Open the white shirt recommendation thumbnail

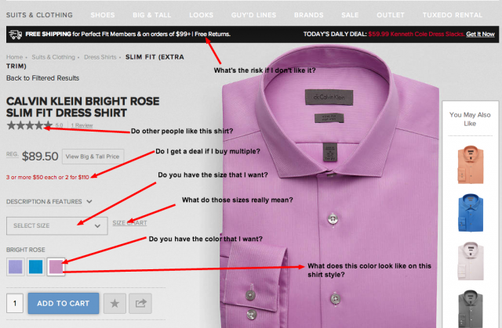click(471, 261)
